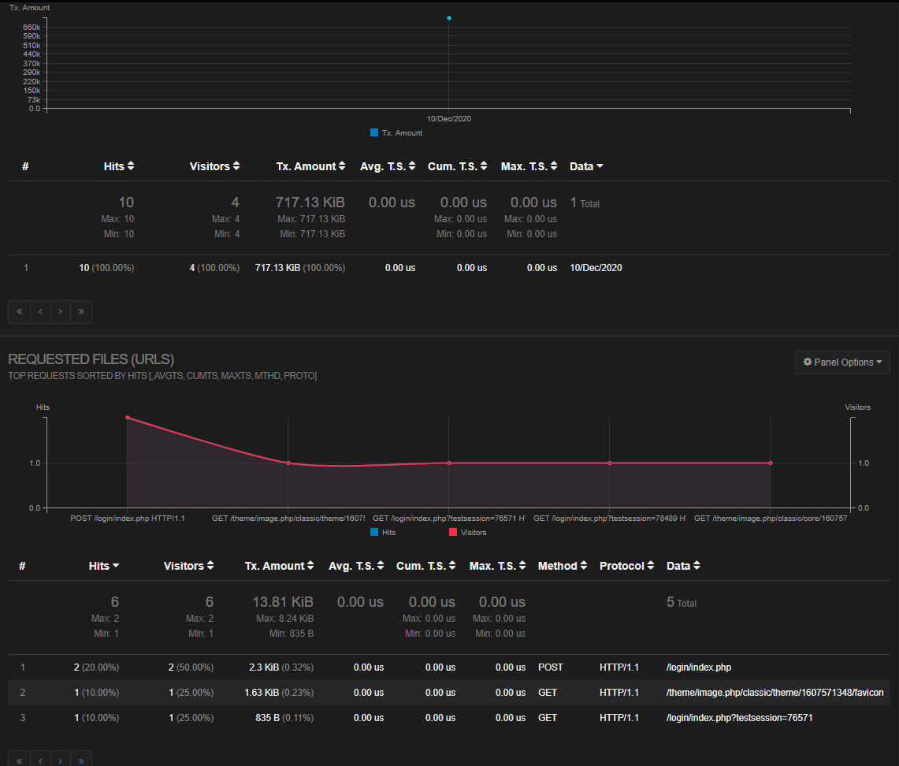The image size is (899, 766).
Task: Jump to the last page of Requested Files table
Action: (81, 760)
